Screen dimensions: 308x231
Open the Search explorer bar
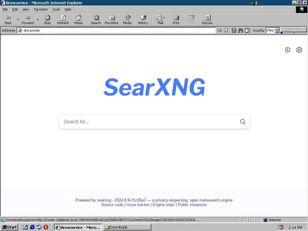coord(96,20)
